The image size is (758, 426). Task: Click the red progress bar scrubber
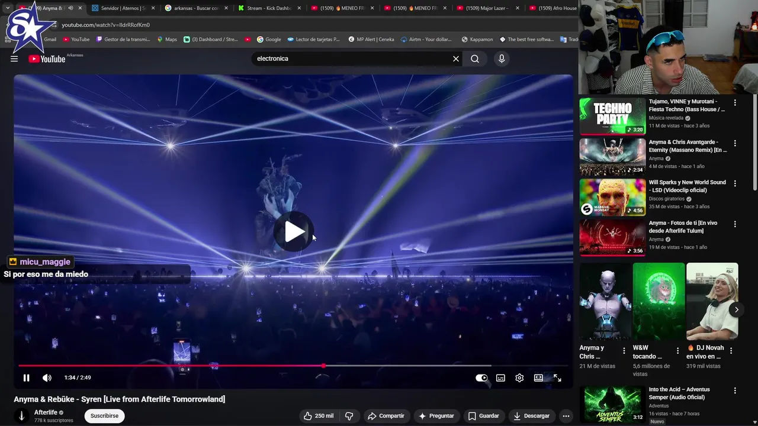(x=323, y=366)
